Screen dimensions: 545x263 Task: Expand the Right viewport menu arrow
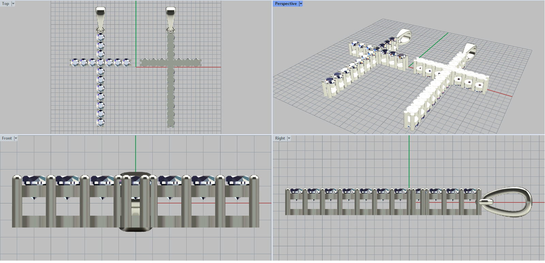pyautogui.click(x=289, y=138)
